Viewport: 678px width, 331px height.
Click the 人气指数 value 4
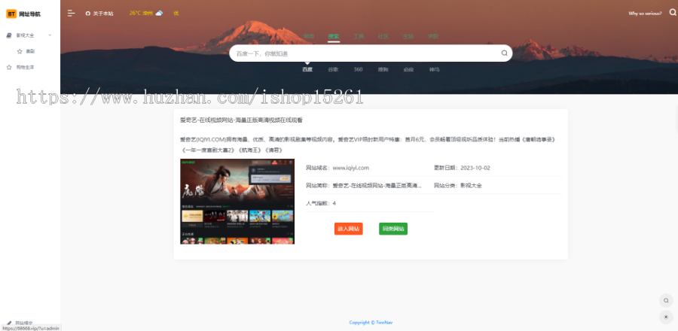(x=334, y=203)
